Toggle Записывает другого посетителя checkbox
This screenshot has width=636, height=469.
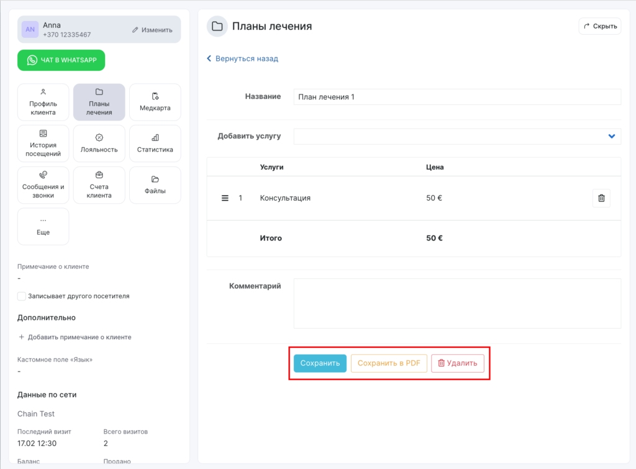[22, 296]
